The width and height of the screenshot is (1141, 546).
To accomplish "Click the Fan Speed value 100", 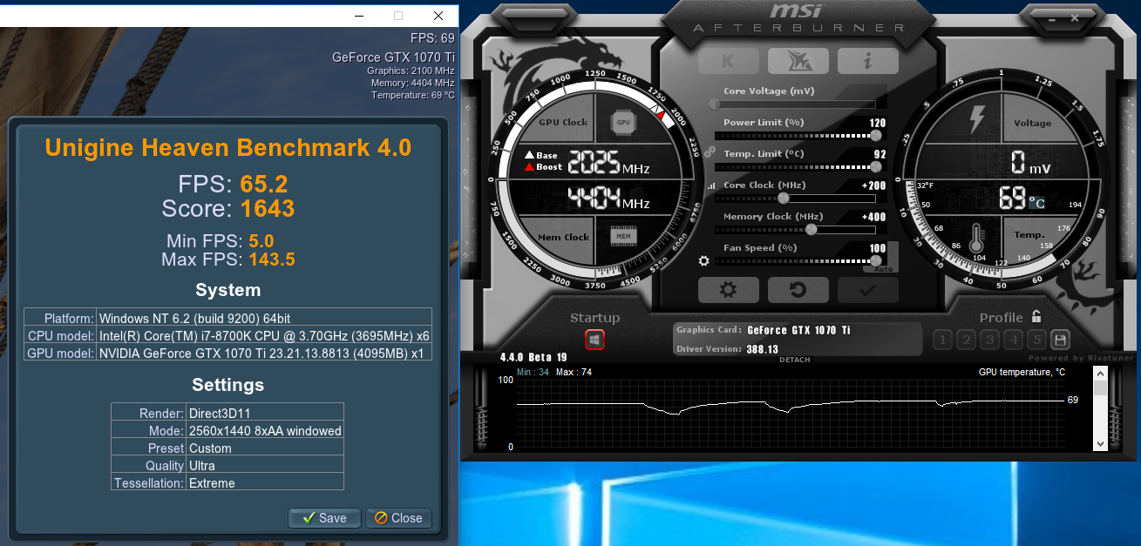I will pyautogui.click(x=877, y=248).
